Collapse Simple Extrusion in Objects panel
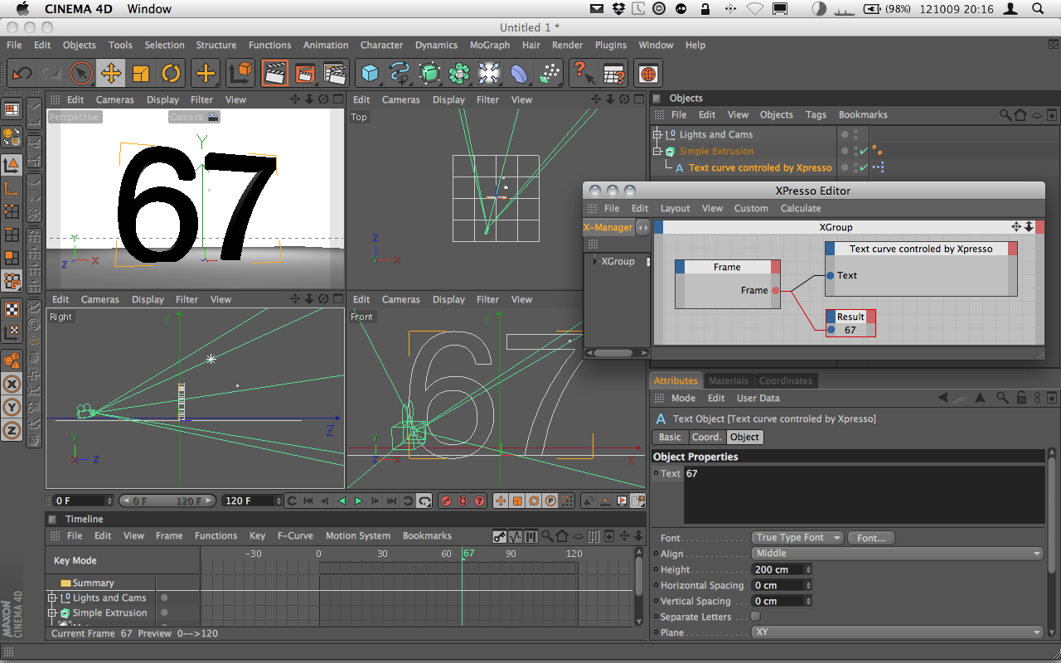This screenshot has height=663, width=1061. click(657, 151)
